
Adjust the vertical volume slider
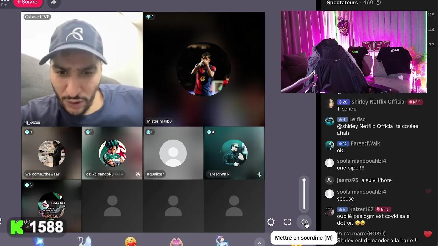tap(304, 194)
